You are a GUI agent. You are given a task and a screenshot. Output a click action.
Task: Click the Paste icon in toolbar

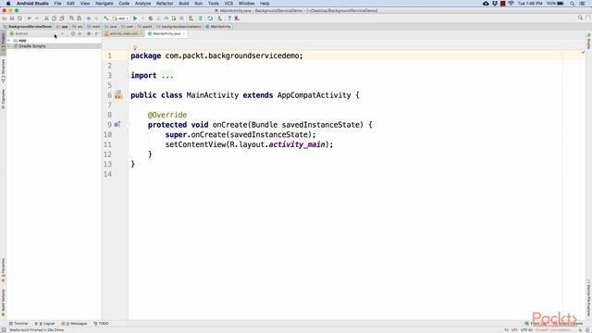[62, 18]
